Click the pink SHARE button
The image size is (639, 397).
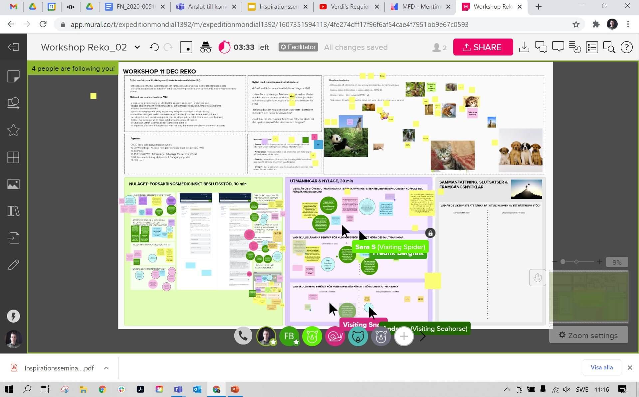(x=483, y=47)
